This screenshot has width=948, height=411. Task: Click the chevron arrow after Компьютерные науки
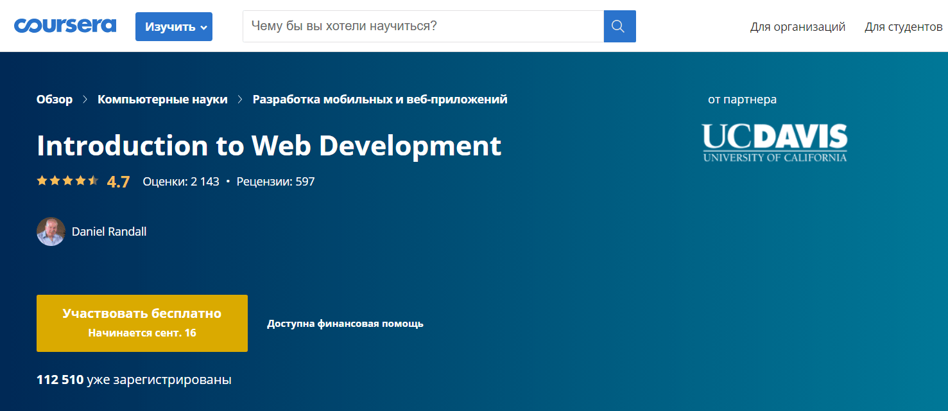pyautogui.click(x=240, y=100)
